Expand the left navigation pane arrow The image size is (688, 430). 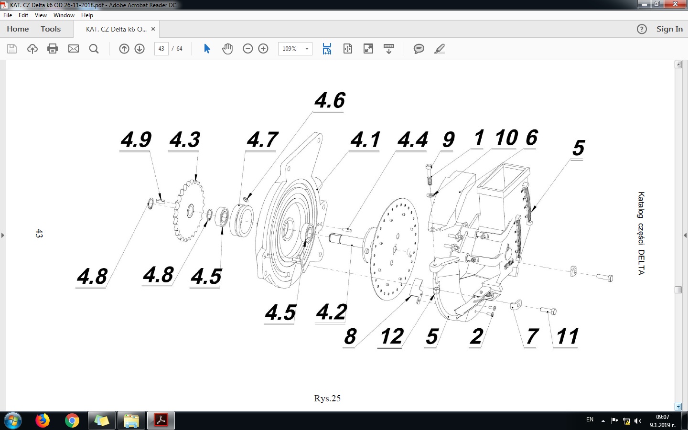point(3,235)
